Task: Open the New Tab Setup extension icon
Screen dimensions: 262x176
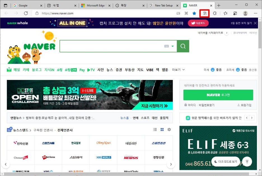Action: [x=205, y=13]
